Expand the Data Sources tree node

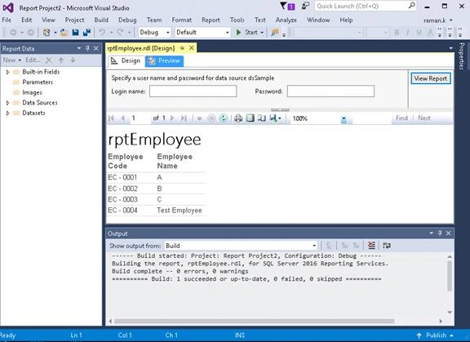click(8, 103)
